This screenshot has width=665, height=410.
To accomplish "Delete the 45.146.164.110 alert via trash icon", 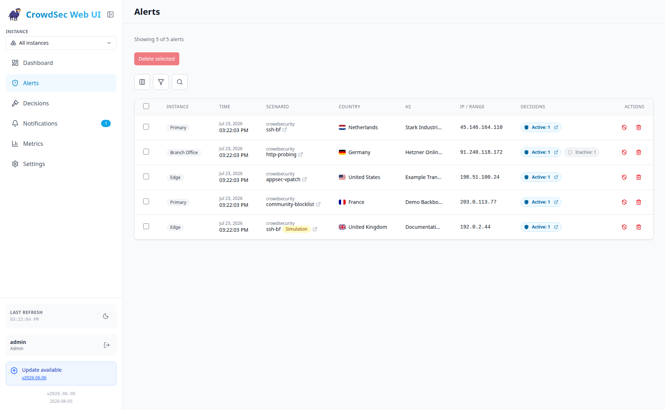I will [639, 127].
